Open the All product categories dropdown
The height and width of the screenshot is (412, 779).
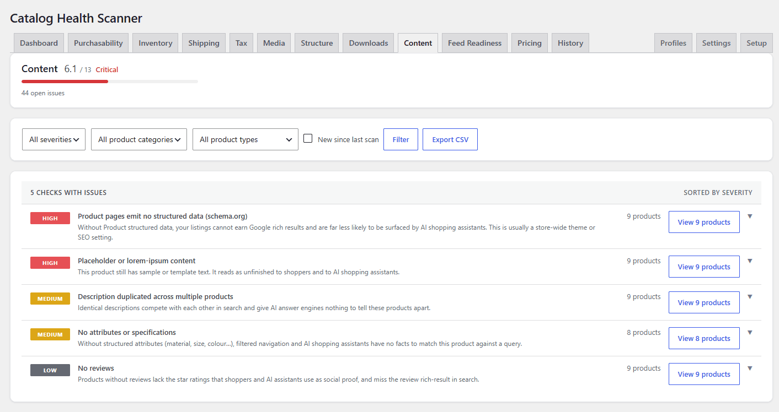pos(139,139)
